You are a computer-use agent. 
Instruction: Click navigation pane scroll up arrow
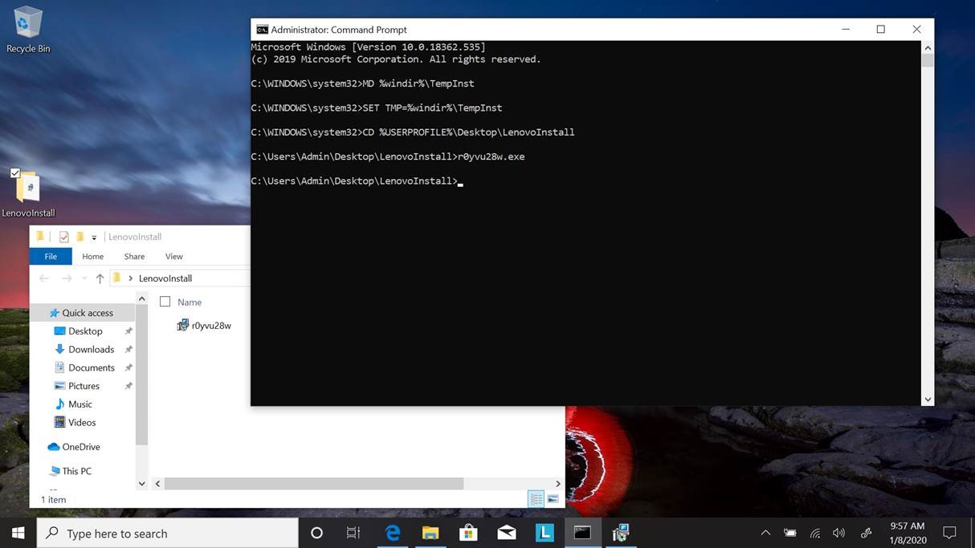tap(142, 298)
